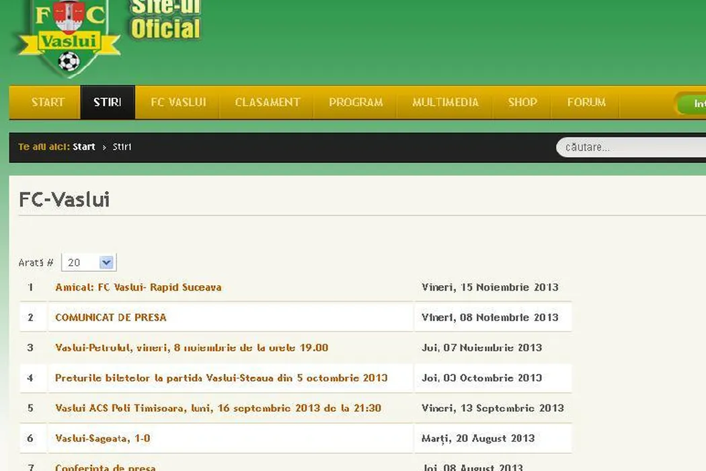Open the START menu item
Image resolution: width=706 pixels, height=471 pixels.
(x=48, y=102)
